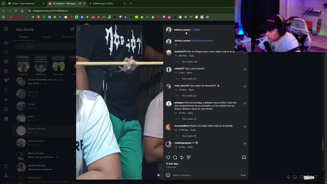Switch to the Kick Dashboard browser tab

23,4
